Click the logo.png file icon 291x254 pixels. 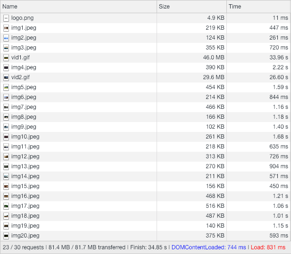[x=6, y=18]
